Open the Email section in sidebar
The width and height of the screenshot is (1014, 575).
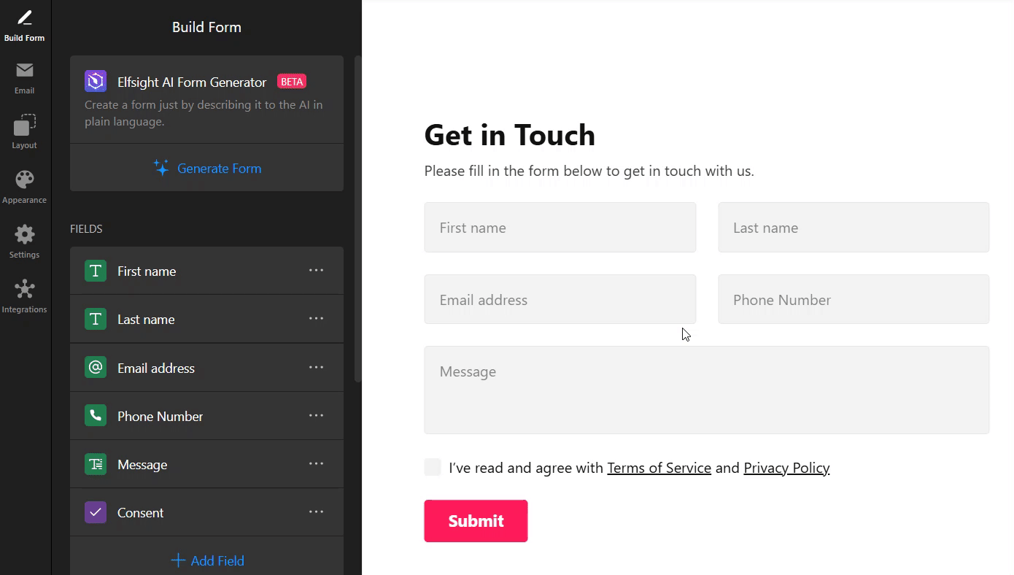25,78
